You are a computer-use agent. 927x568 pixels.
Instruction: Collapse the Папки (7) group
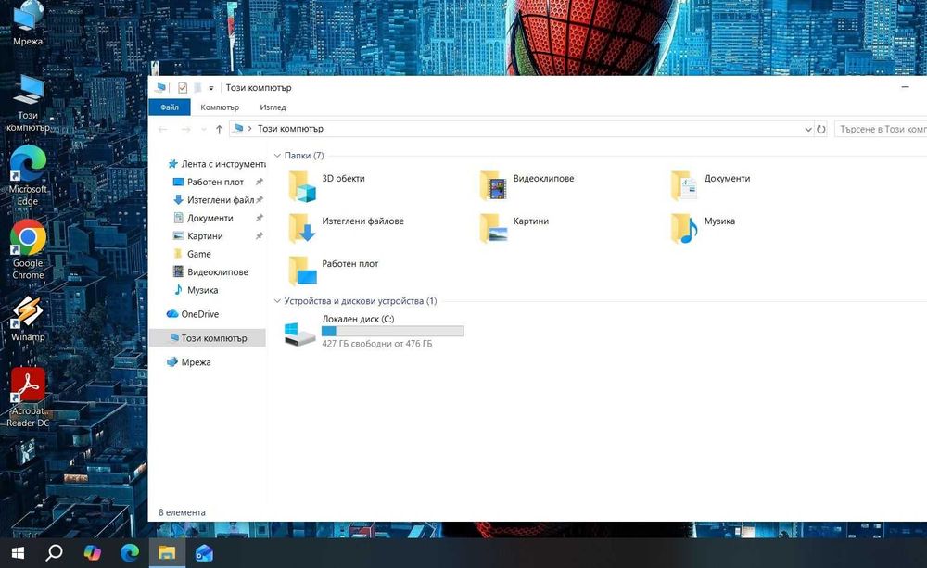click(277, 156)
